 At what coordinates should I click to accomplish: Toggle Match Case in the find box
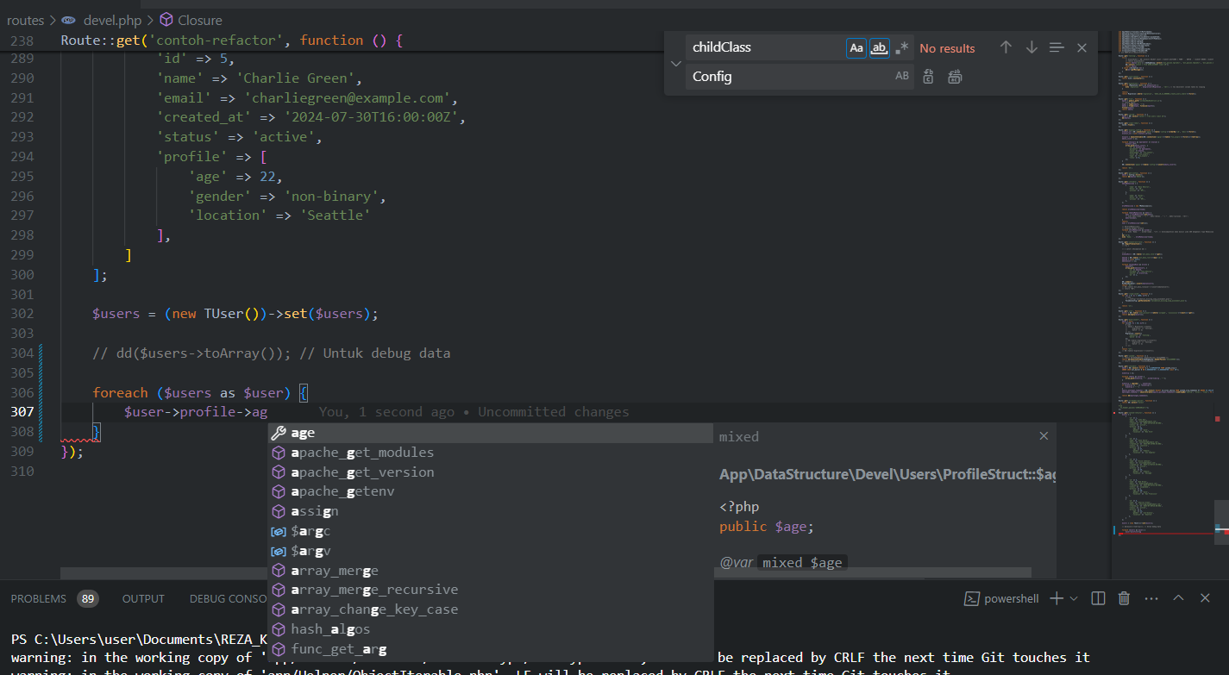(856, 48)
